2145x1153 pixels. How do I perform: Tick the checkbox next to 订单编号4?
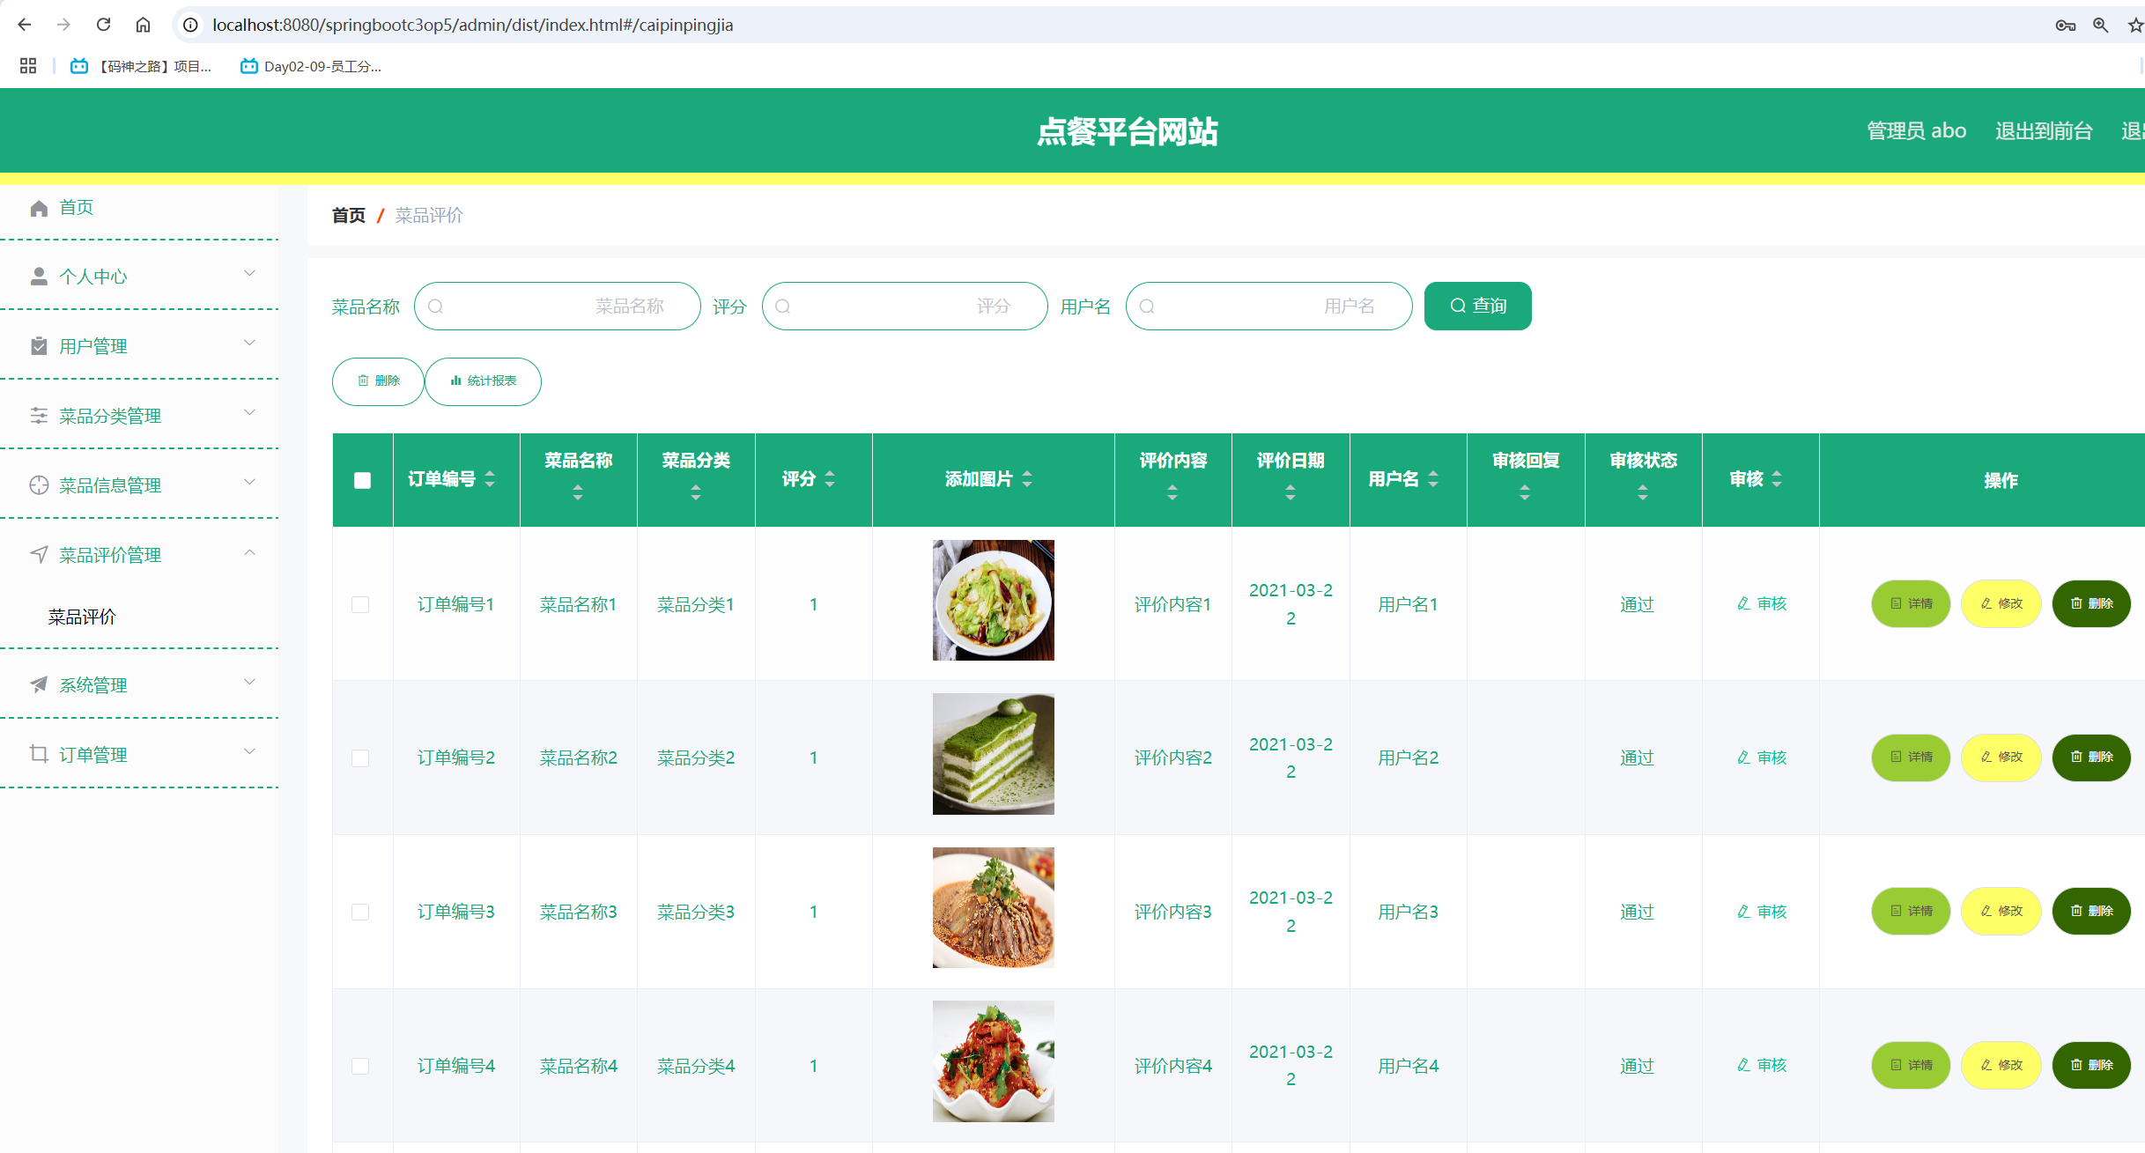click(360, 1065)
